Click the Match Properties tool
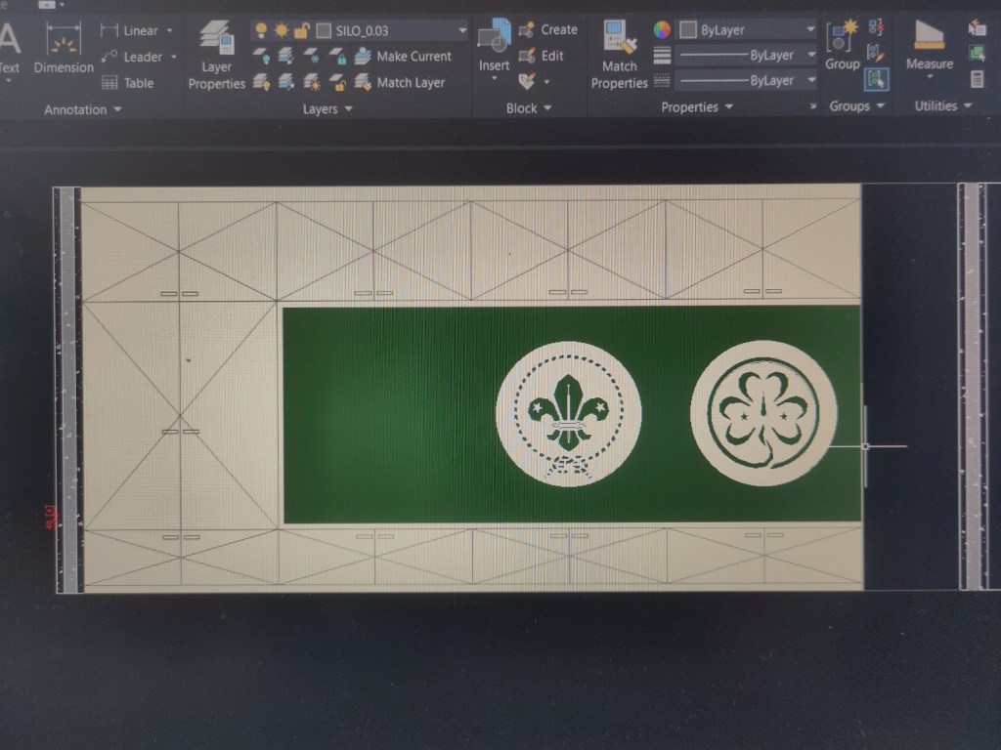This screenshot has height=750, width=1001. pos(619,53)
